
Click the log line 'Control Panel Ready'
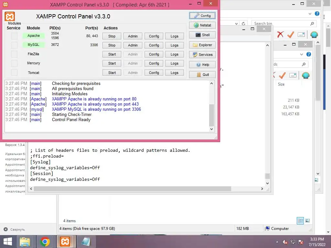pos(71,120)
